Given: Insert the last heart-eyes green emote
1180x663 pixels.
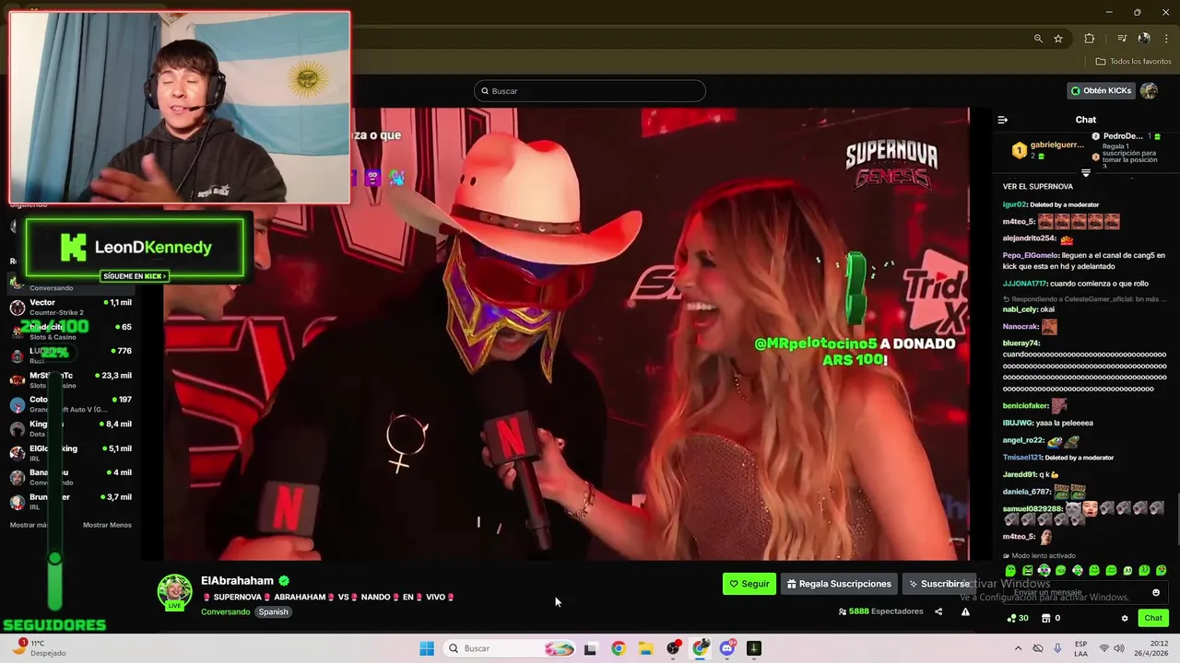Looking at the screenshot, I should point(1161,571).
